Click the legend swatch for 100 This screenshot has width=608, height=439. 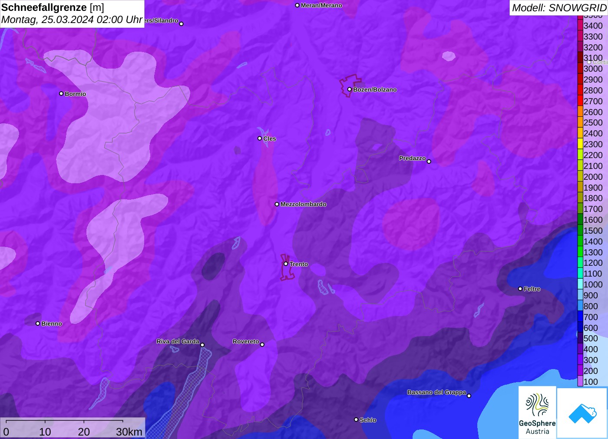pos(580,381)
